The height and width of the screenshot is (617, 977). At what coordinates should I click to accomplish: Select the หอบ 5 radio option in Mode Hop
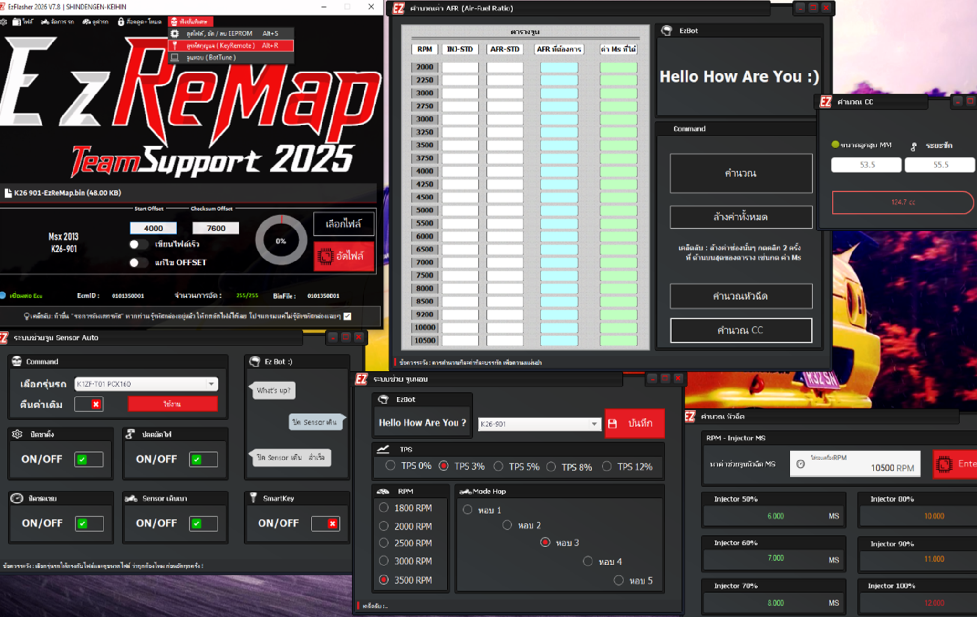coord(619,580)
